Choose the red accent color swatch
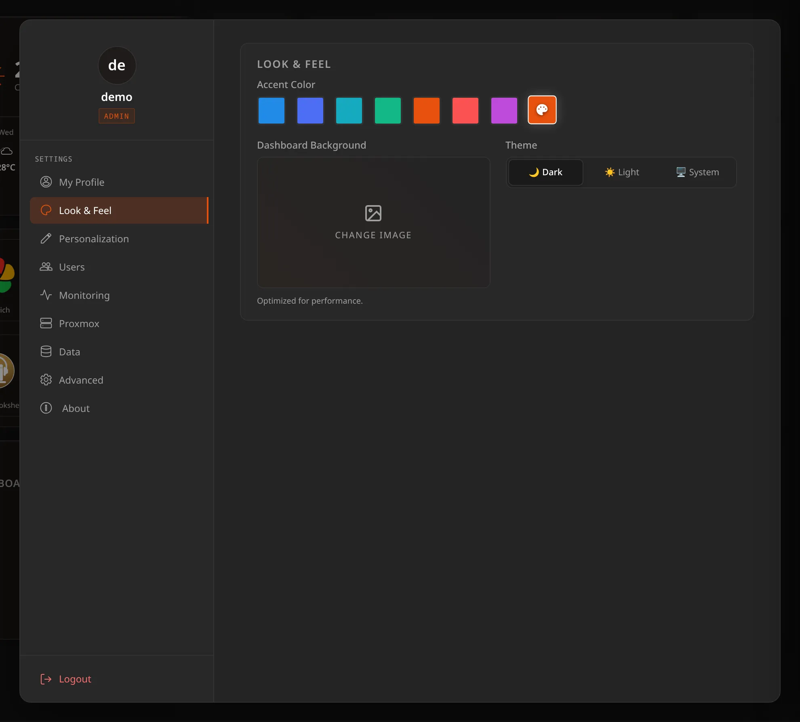The height and width of the screenshot is (722, 800). click(465, 110)
